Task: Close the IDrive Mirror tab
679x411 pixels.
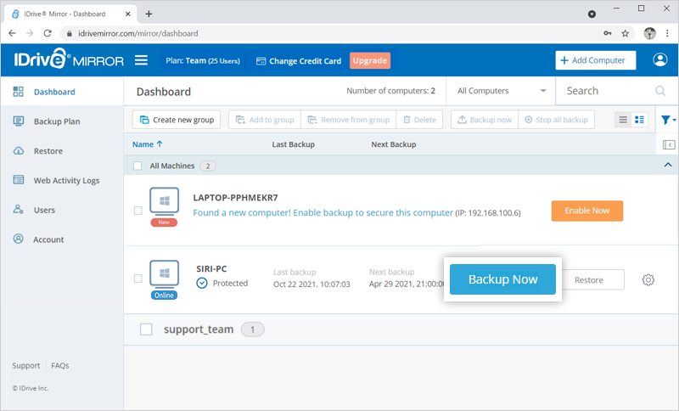Action: click(128, 14)
